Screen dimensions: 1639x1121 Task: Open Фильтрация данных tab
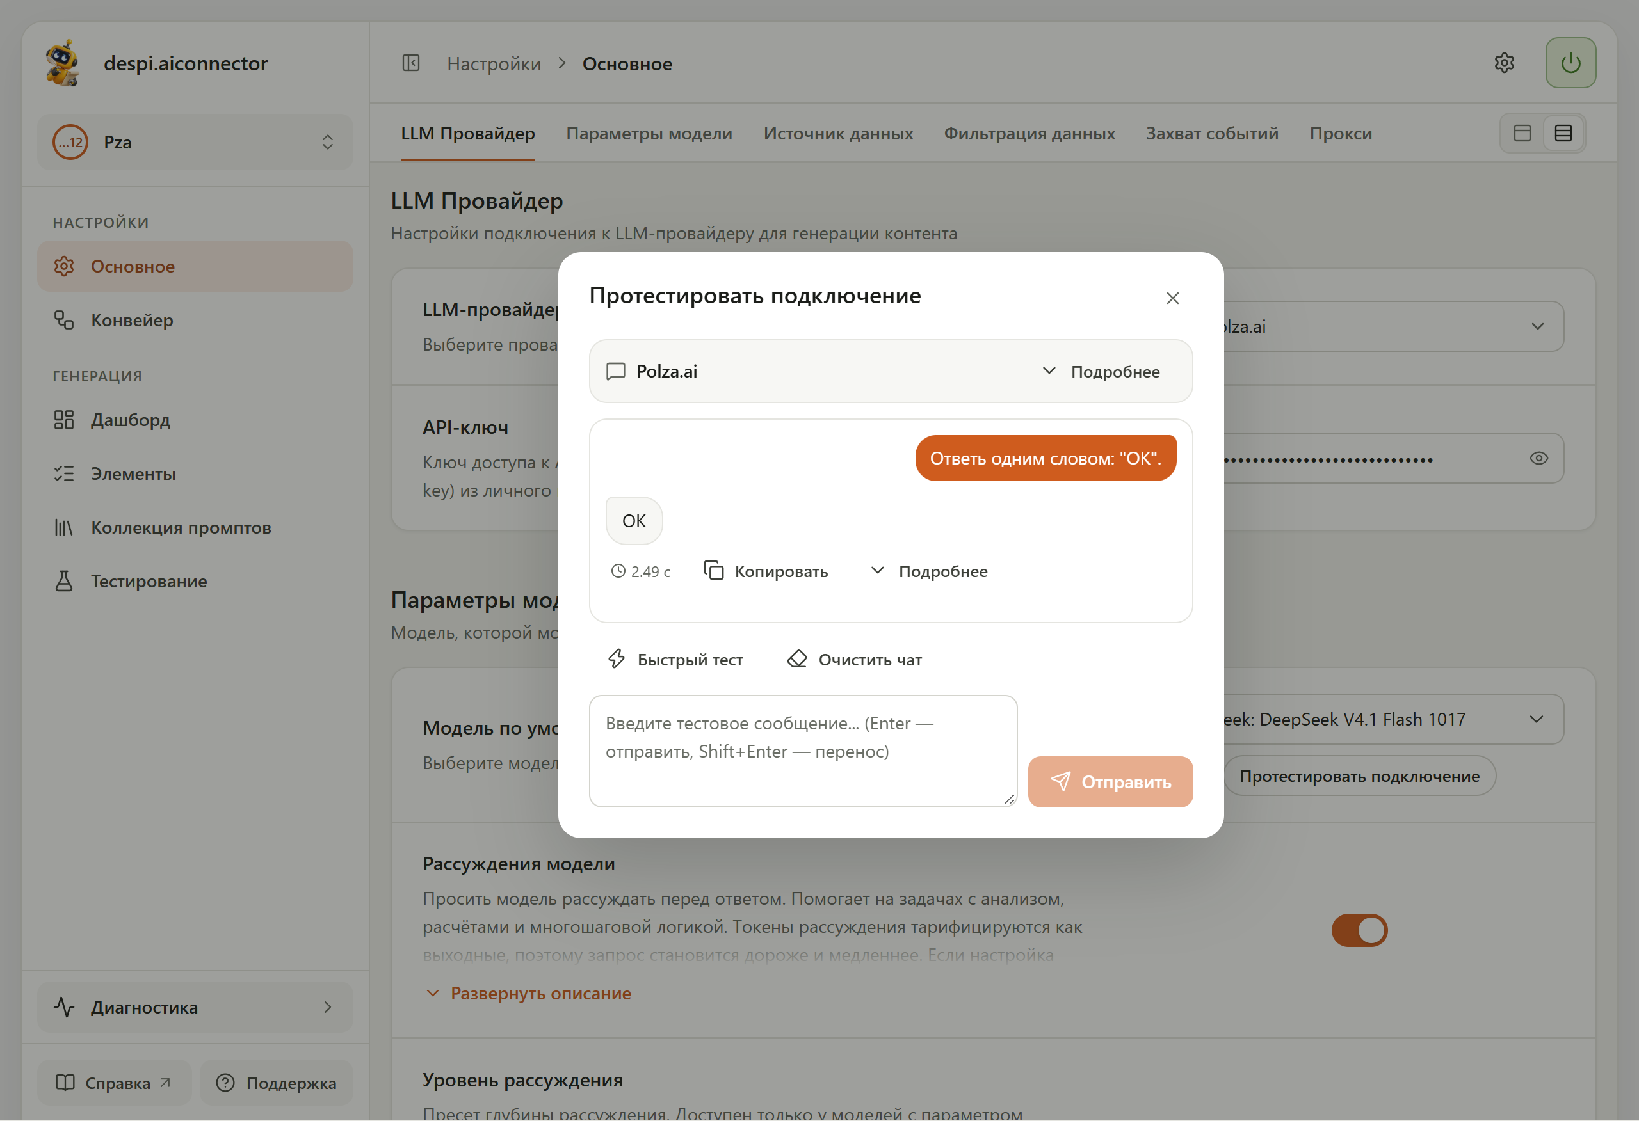click(x=1029, y=133)
